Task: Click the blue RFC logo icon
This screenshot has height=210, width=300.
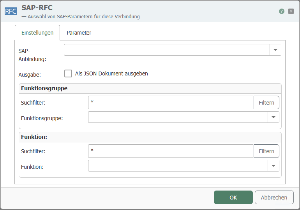Action: (11, 11)
